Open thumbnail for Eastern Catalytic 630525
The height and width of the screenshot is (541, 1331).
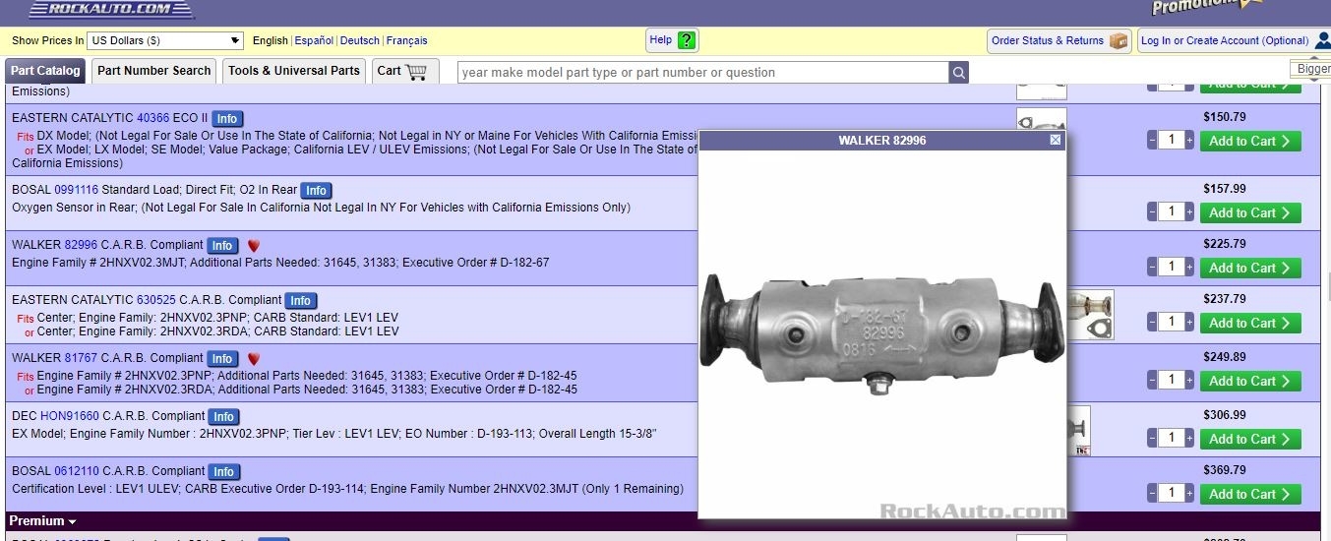(1090, 315)
